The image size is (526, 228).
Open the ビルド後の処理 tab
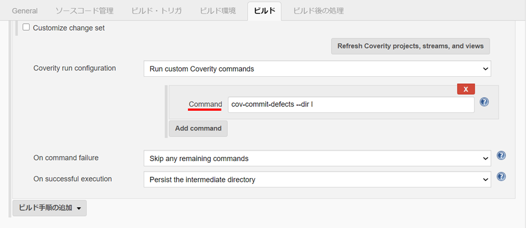318,11
